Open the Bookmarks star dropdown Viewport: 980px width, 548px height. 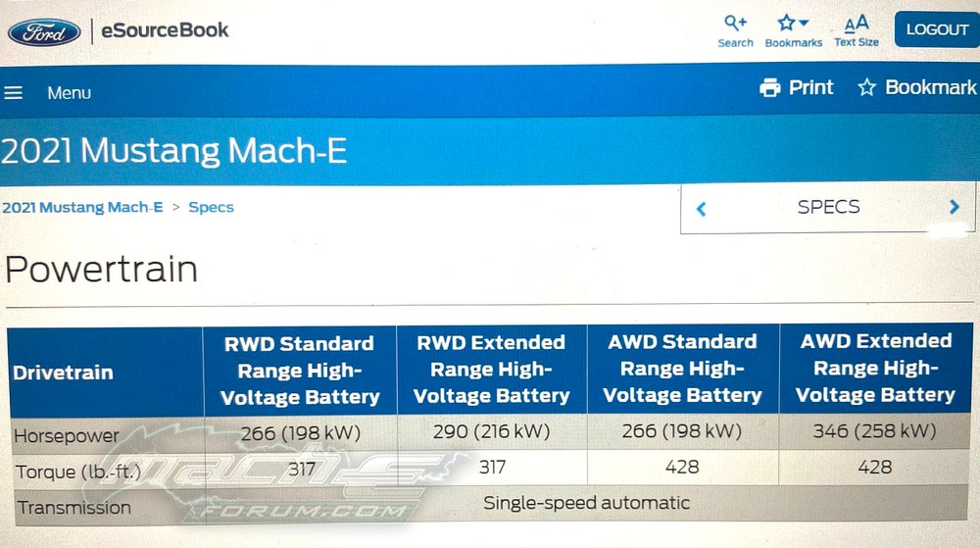[x=793, y=24]
